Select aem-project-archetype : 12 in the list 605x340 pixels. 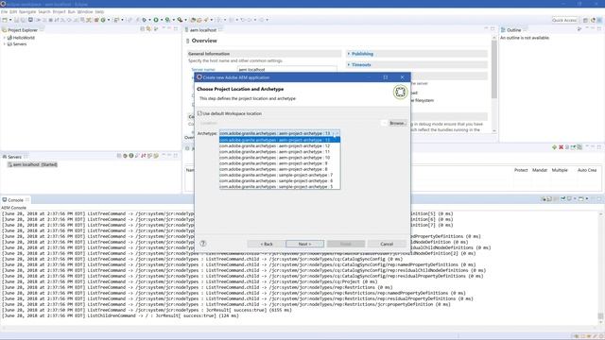(x=280, y=145)
